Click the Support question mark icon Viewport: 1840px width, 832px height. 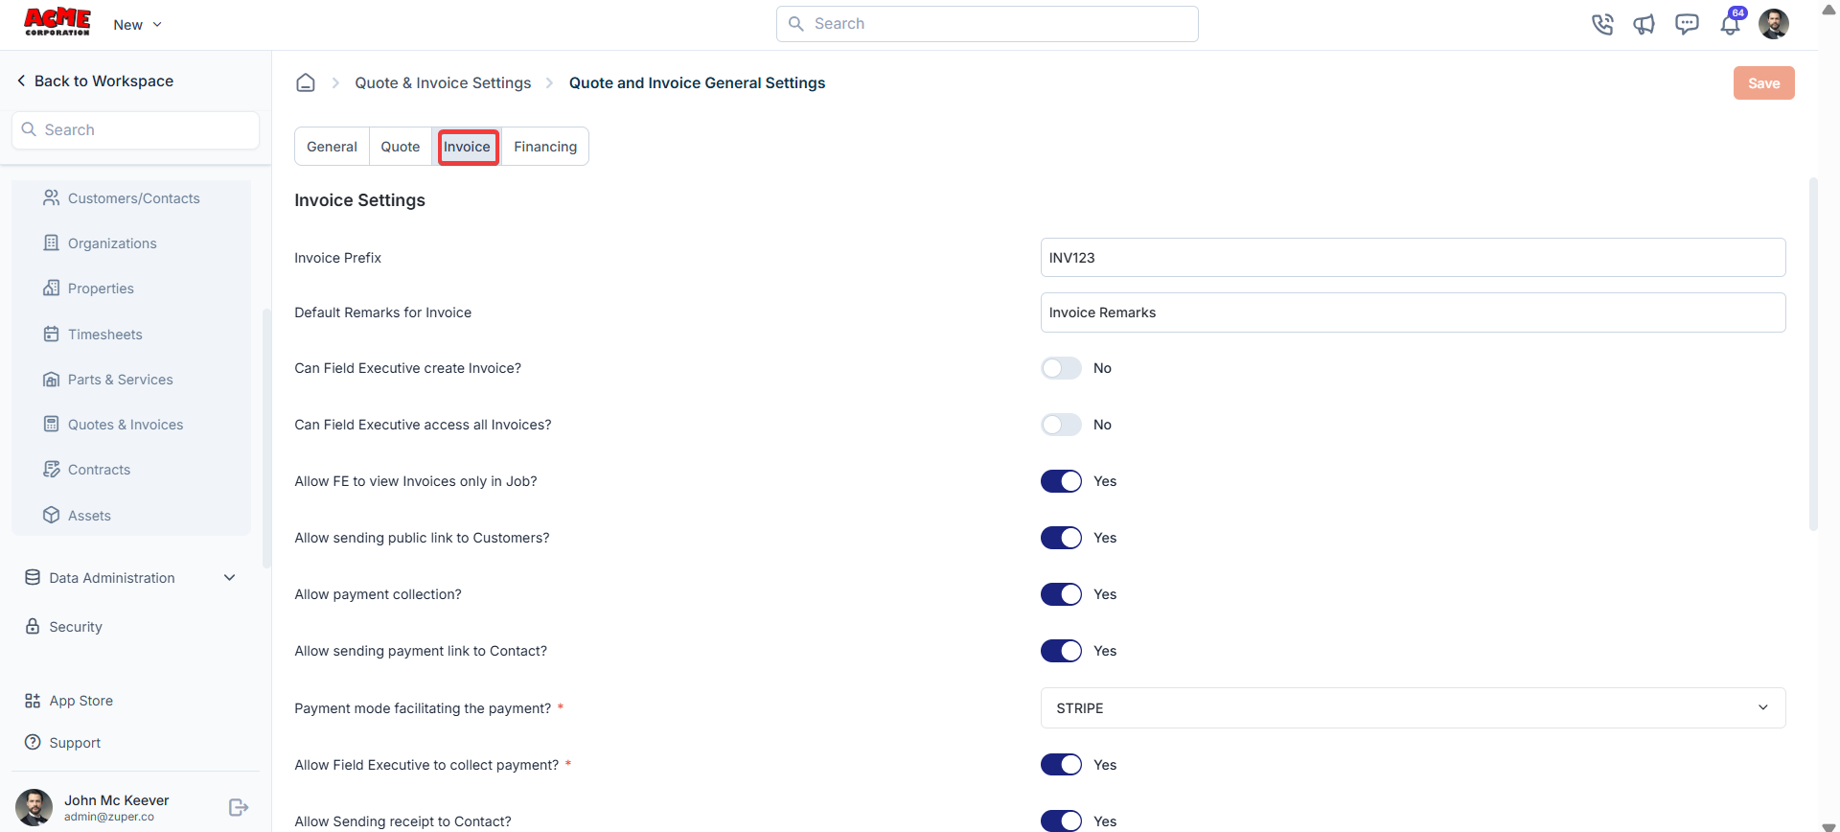click(x=33, y=742)
